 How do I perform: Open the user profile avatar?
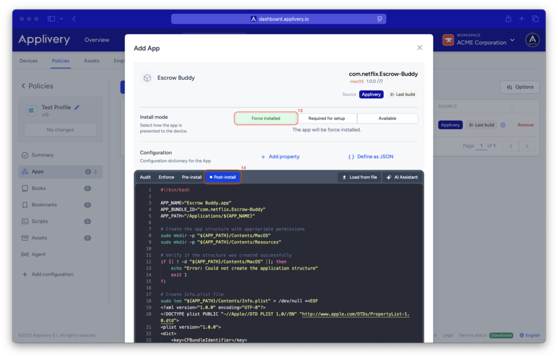(x=532, y=40)
